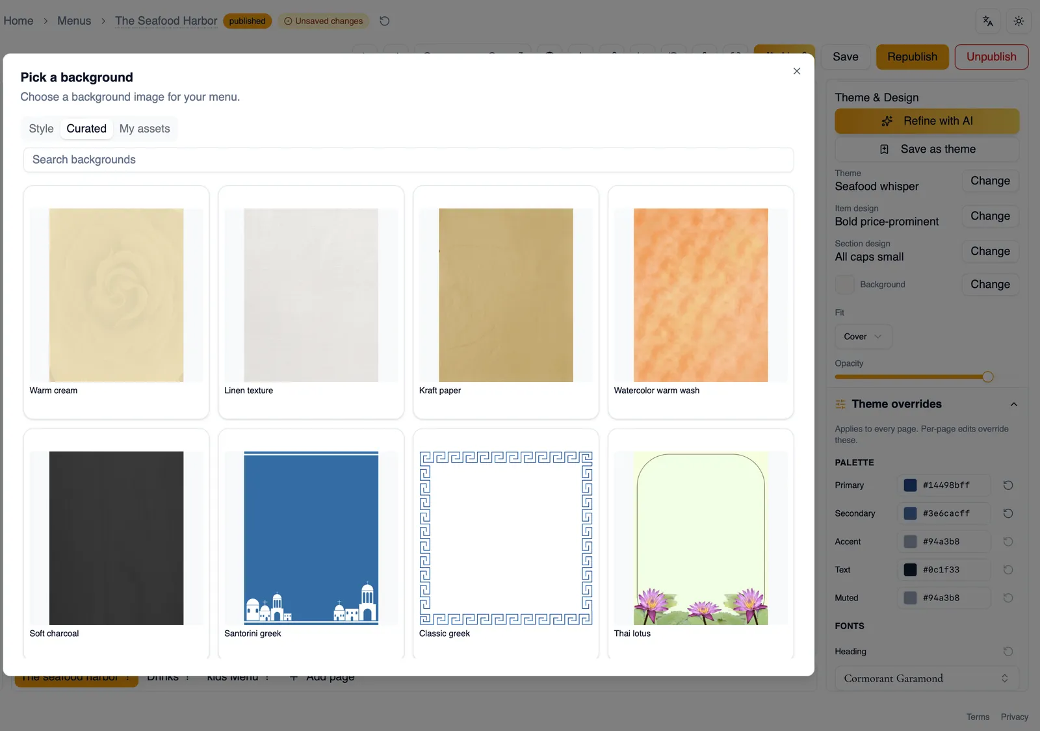Go to Home breadcrumb link

[18, 21]
